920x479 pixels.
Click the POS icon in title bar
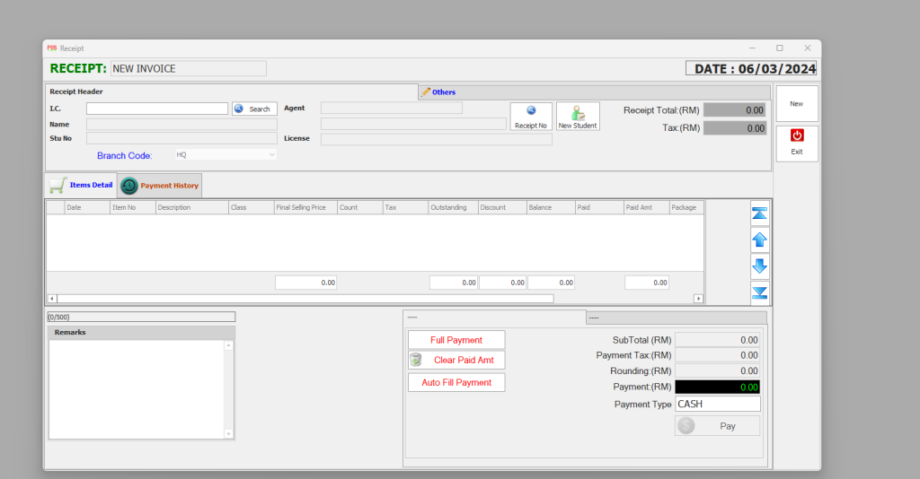(x=52, y=48)
